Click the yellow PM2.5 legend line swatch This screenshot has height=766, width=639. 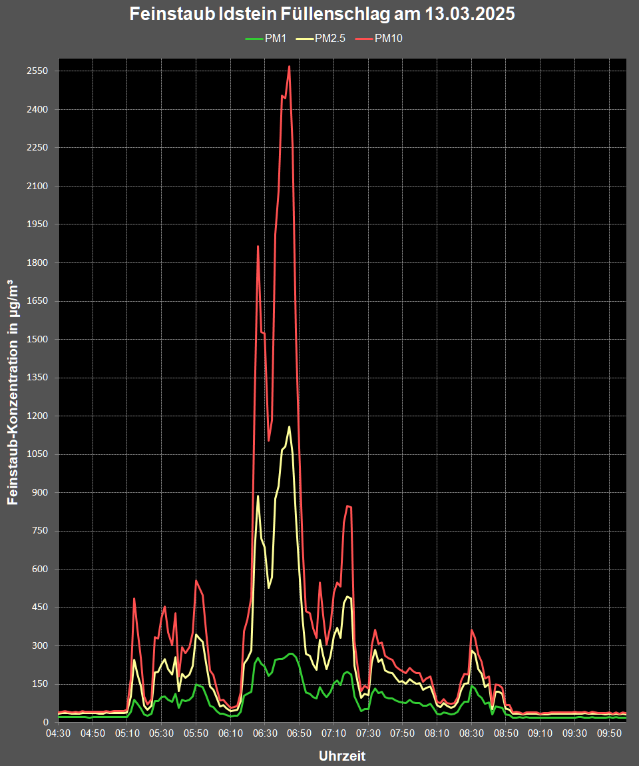click(304, 39)
